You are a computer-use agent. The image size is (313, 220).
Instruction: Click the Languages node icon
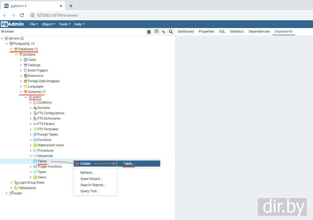(x=26, y=87)
